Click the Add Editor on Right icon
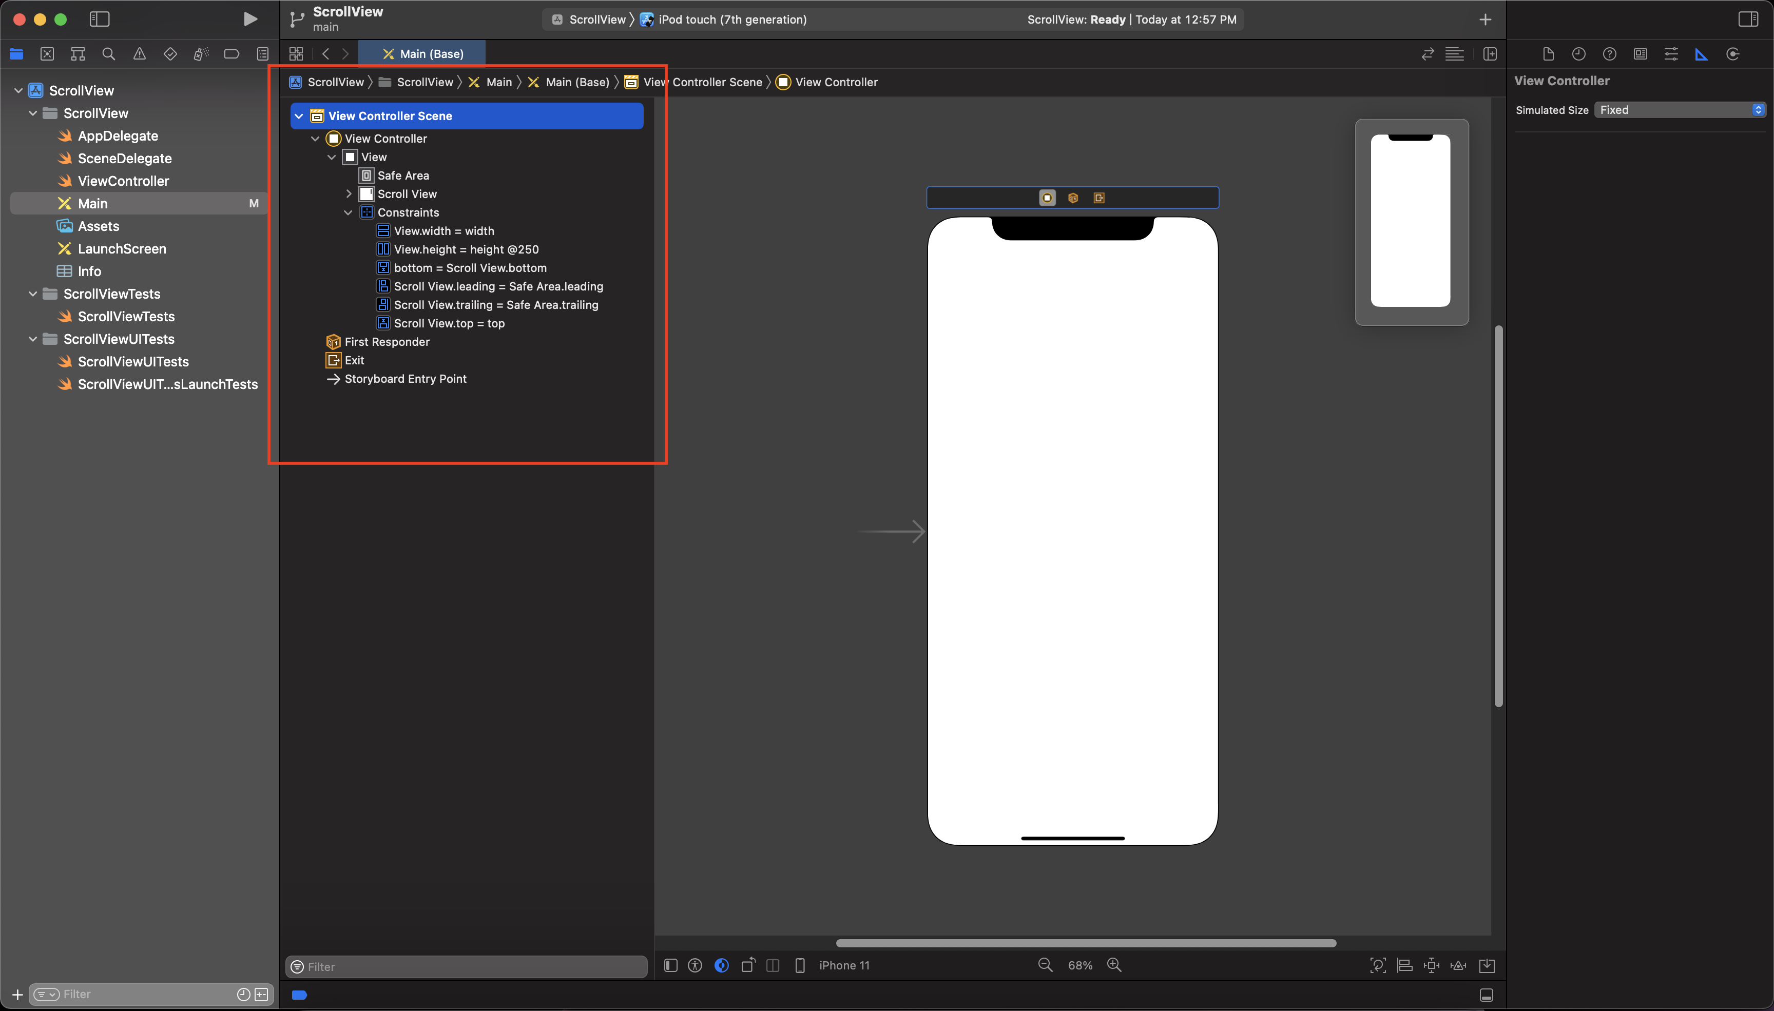This screenshot has height=1011, width=1774. click(1490, 53)
